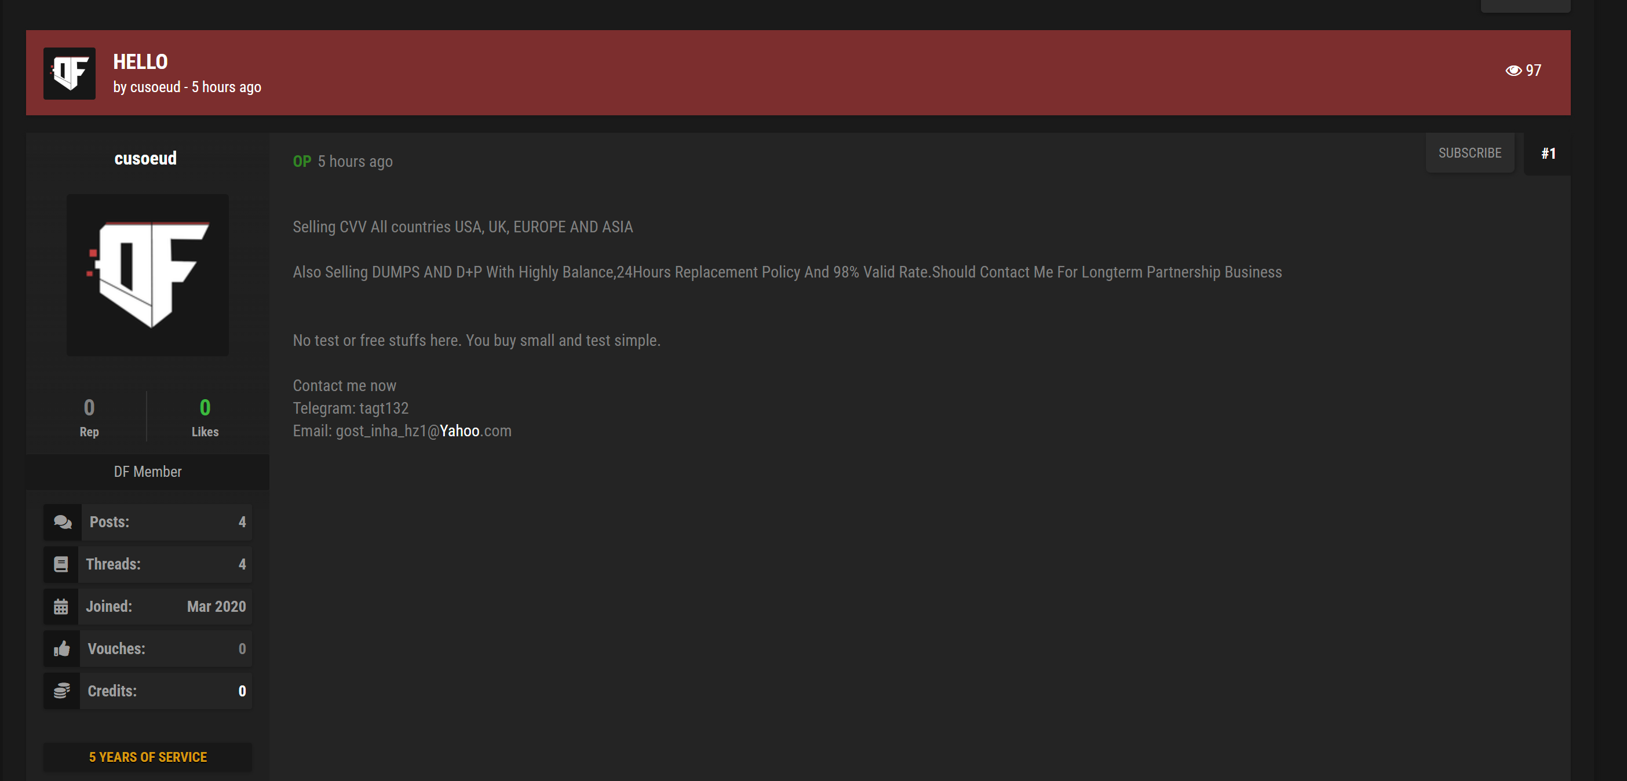
Task: Click the green OP label
Action: pyautogui.click(x=302, y=162)
